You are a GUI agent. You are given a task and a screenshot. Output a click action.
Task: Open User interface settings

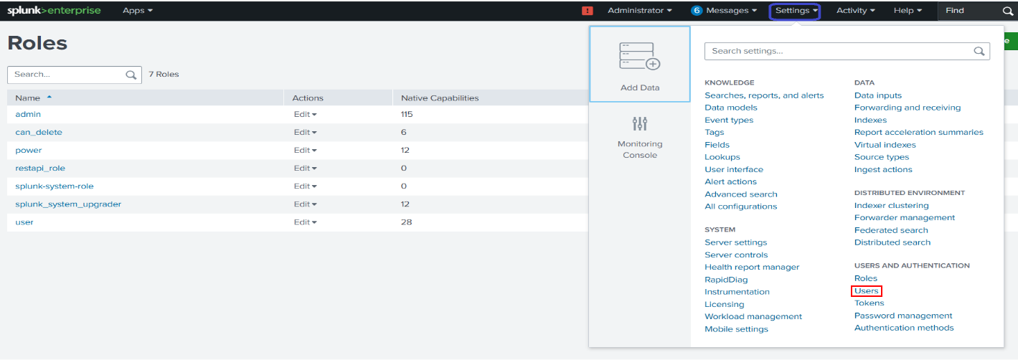pos(734,169)
